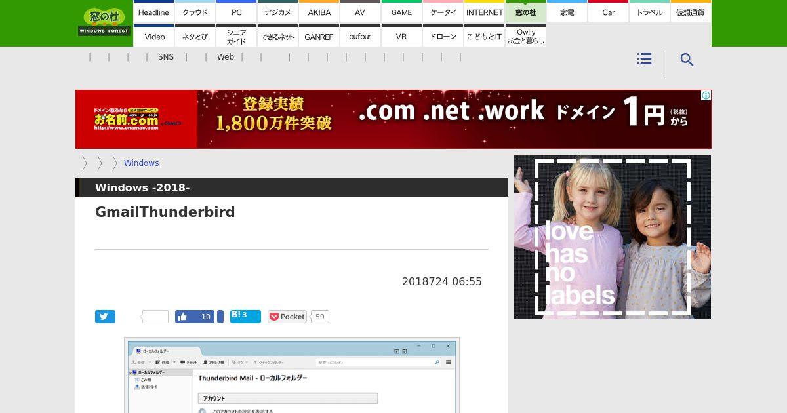Open the onamae.com domain banner ad
The width and height of the screenshot is (787, 413).
coord(393,119)
